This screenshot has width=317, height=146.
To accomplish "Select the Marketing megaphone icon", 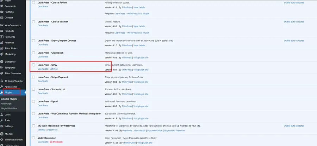I will [2, 54].
